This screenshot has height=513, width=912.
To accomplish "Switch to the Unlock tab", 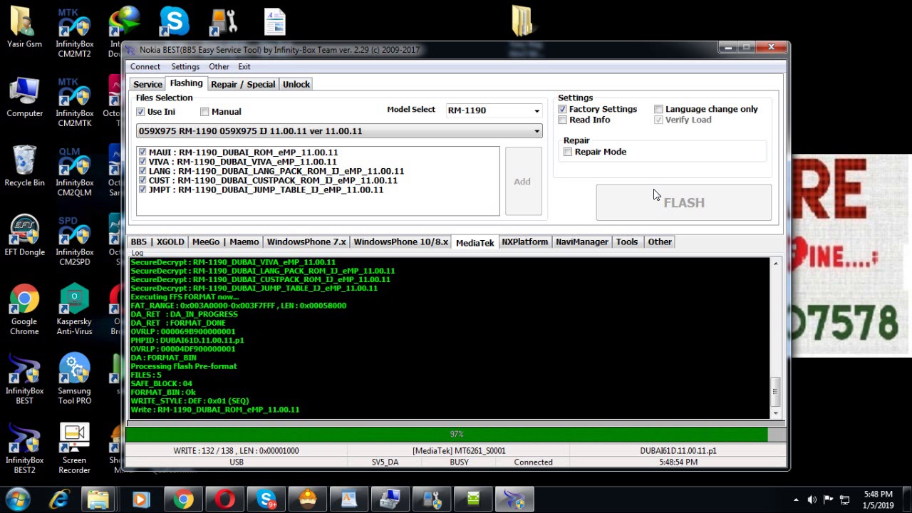I will [296, 84].
